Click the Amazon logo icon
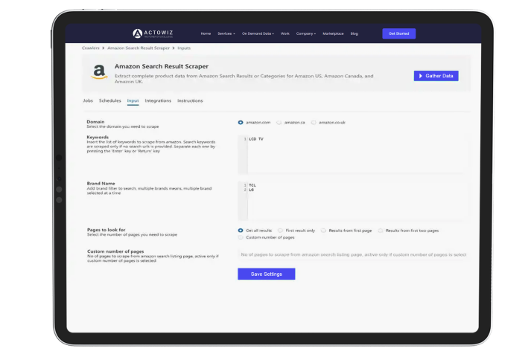The height and width of the screenshot is (357, 531). pyautogui.click(x=99, y=71)
